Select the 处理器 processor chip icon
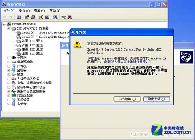This screenshot has height=140, width=195. [x=14, y=58]
